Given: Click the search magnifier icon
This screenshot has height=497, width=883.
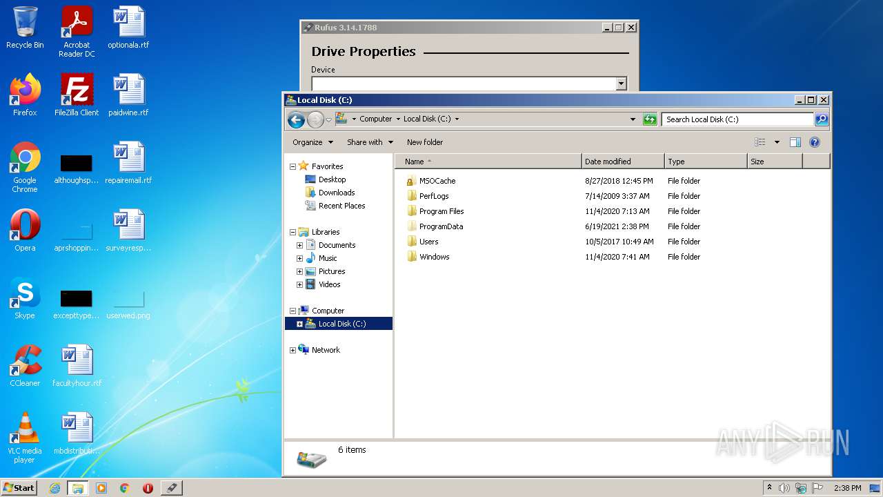Looking at the screenshot, I should pyautogui.click(x=821, y=119).
